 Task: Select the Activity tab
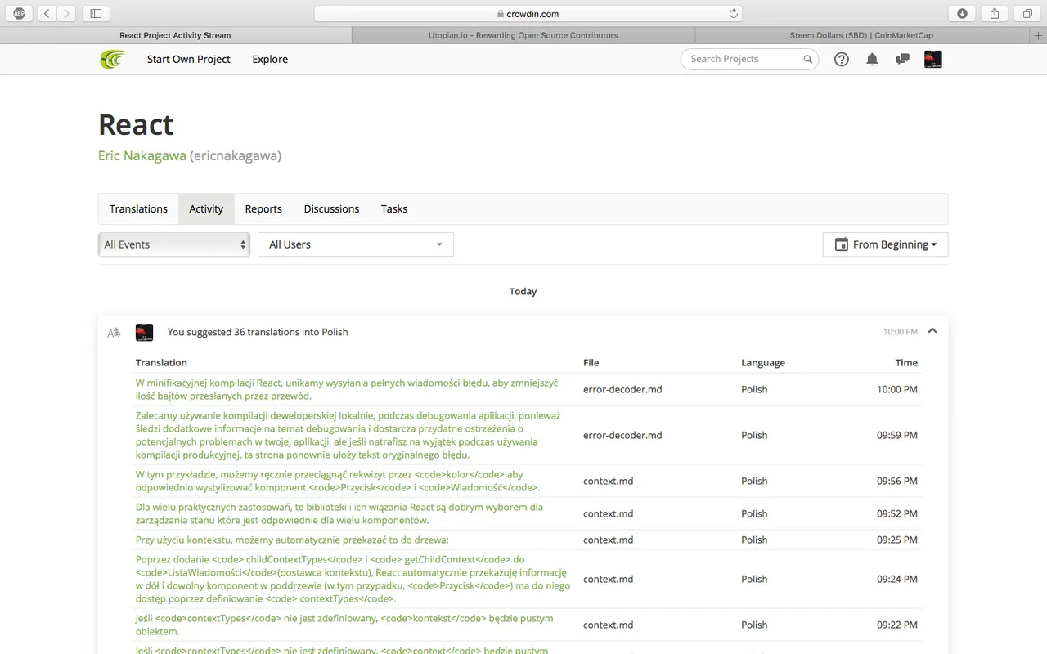click(206, 208)
